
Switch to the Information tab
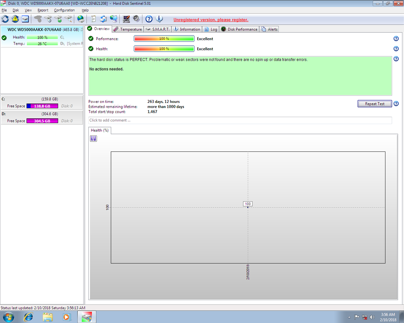[x=187, y=29]
